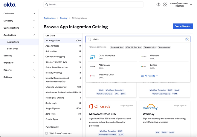Click the Okta logo
The height and width of the screenshot is (137, 197).
(10, 4)
